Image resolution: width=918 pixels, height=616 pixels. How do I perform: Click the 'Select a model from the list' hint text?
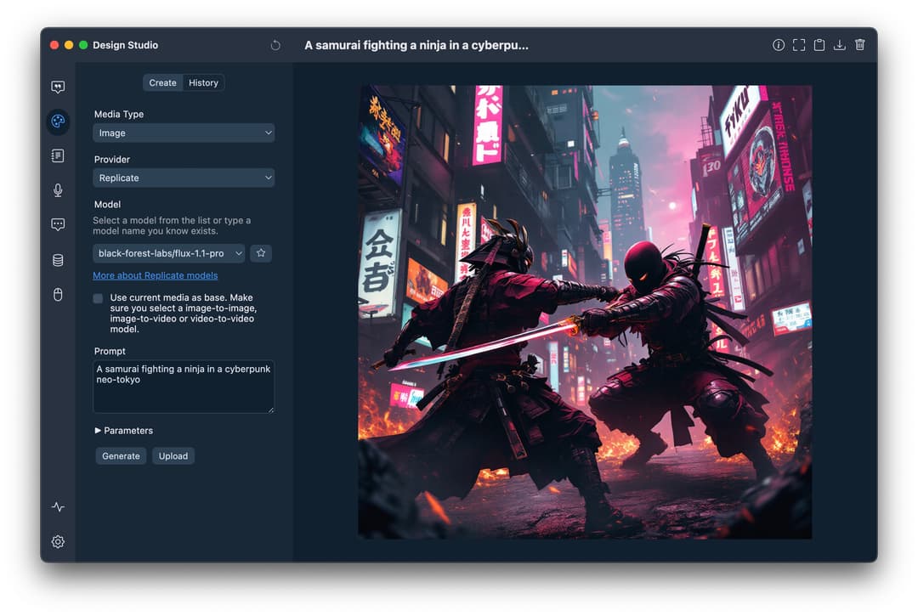172,226
